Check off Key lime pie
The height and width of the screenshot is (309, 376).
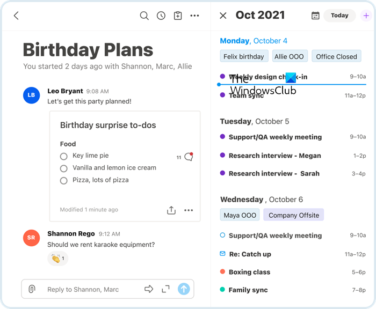pos(64,156)
